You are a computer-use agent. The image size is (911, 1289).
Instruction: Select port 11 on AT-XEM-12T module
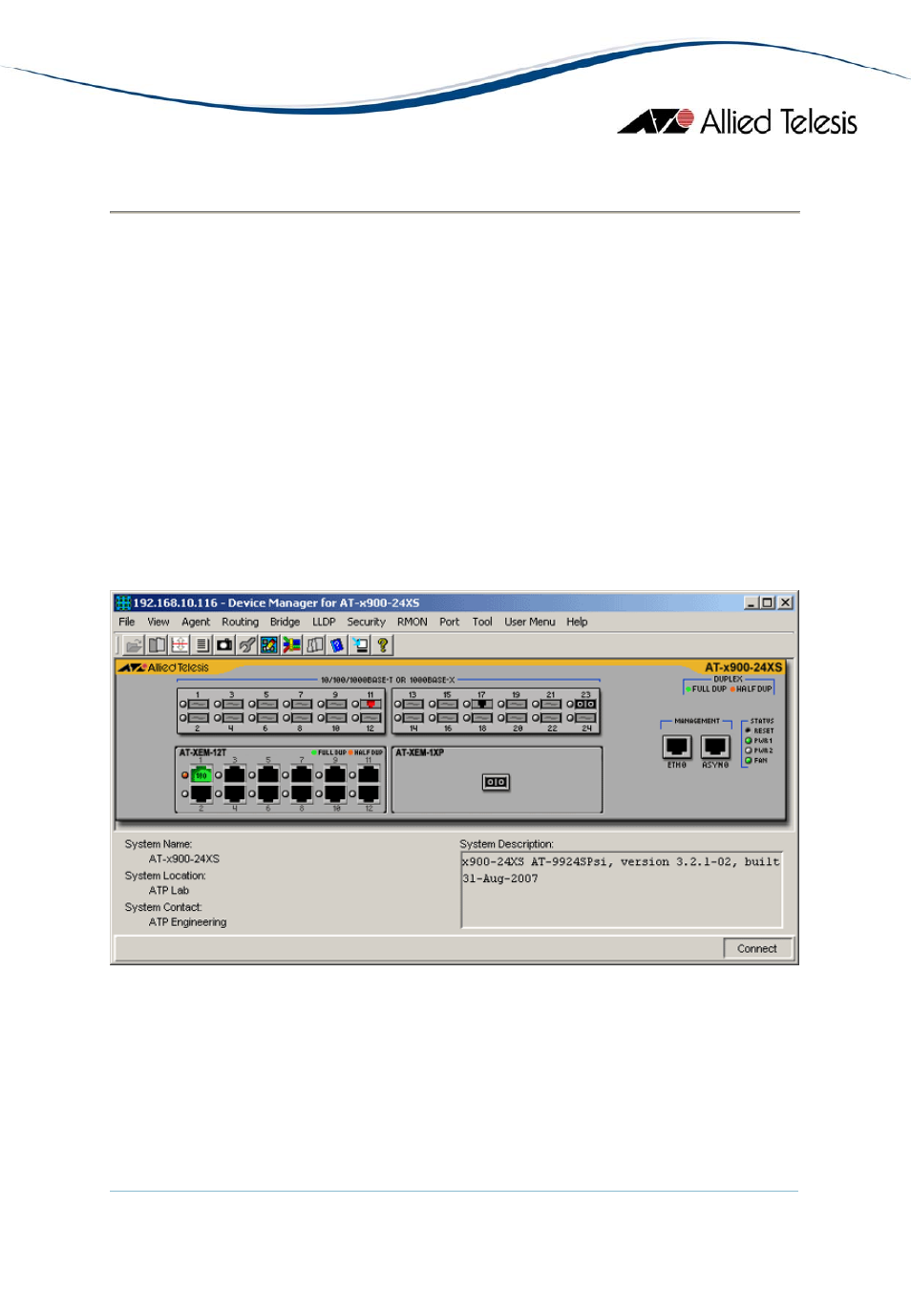[x=369, y=774]
